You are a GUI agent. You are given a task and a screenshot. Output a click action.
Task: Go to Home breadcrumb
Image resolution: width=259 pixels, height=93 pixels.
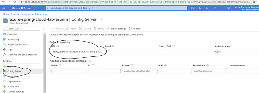6,14
